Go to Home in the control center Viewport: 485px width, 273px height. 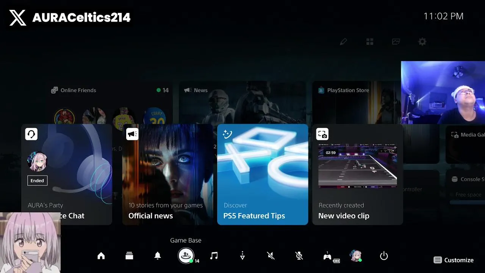[x=101, y=256]
